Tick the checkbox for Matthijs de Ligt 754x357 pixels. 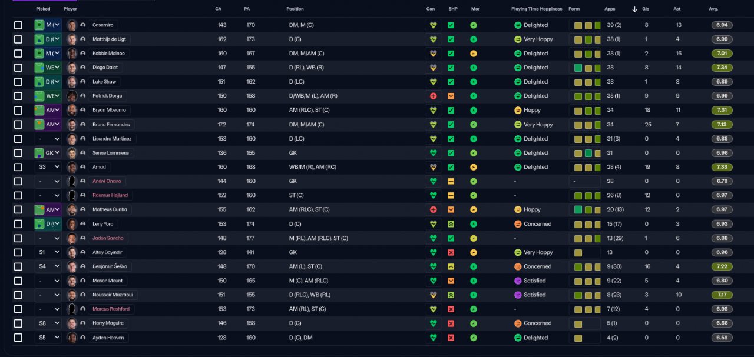pyautogui.click(x=18, y=39)
